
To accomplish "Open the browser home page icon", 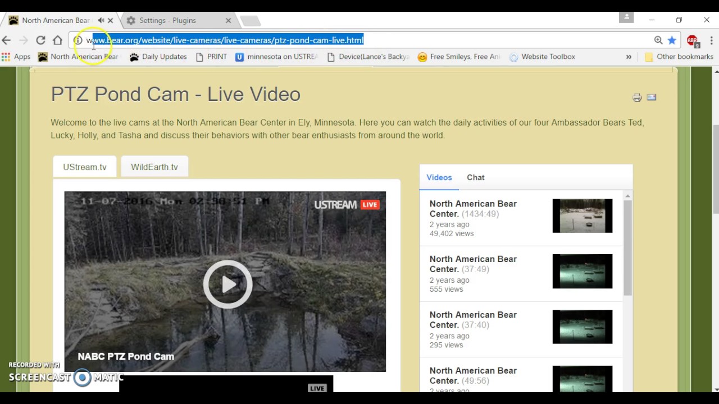I will click(57, 40).
